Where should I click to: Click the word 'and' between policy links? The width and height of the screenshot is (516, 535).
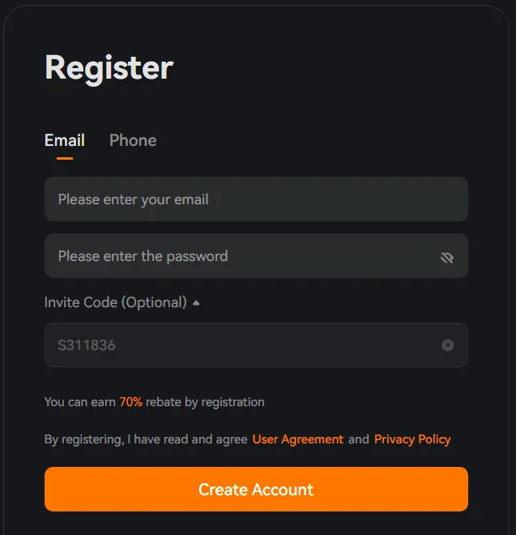pos(358,439)
